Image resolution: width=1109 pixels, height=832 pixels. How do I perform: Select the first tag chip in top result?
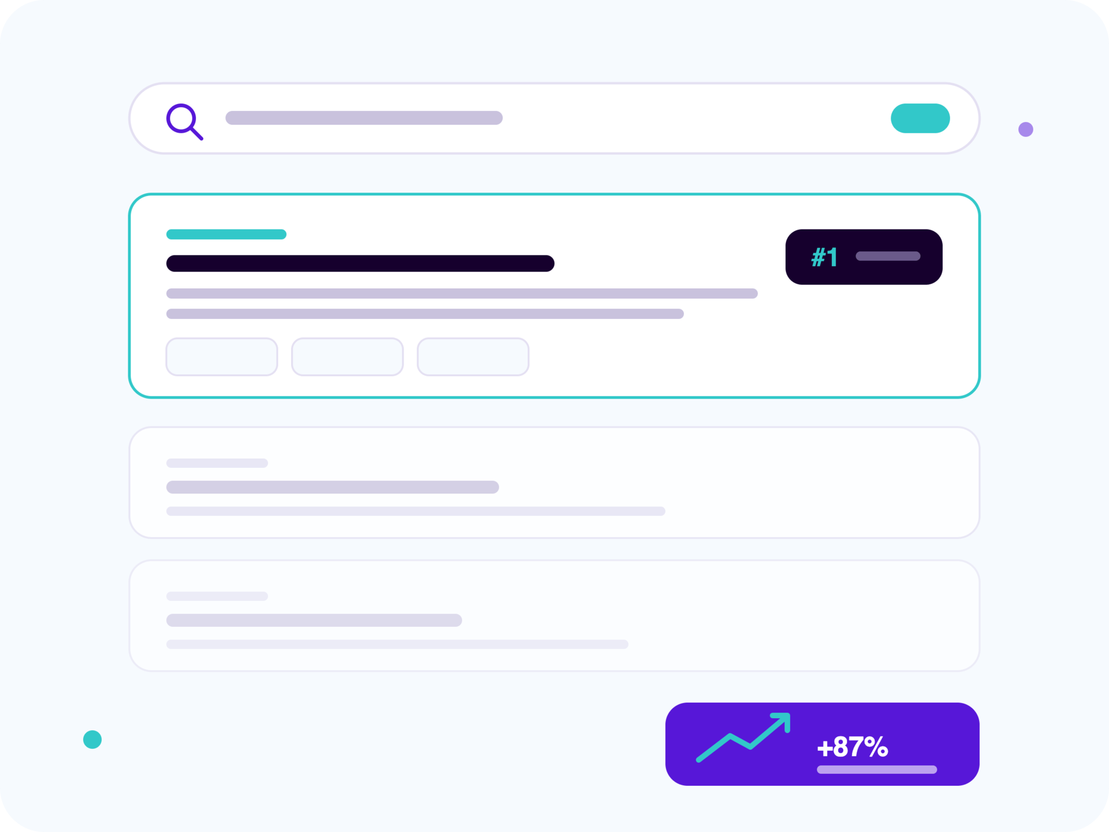click(x=222, y=357)
